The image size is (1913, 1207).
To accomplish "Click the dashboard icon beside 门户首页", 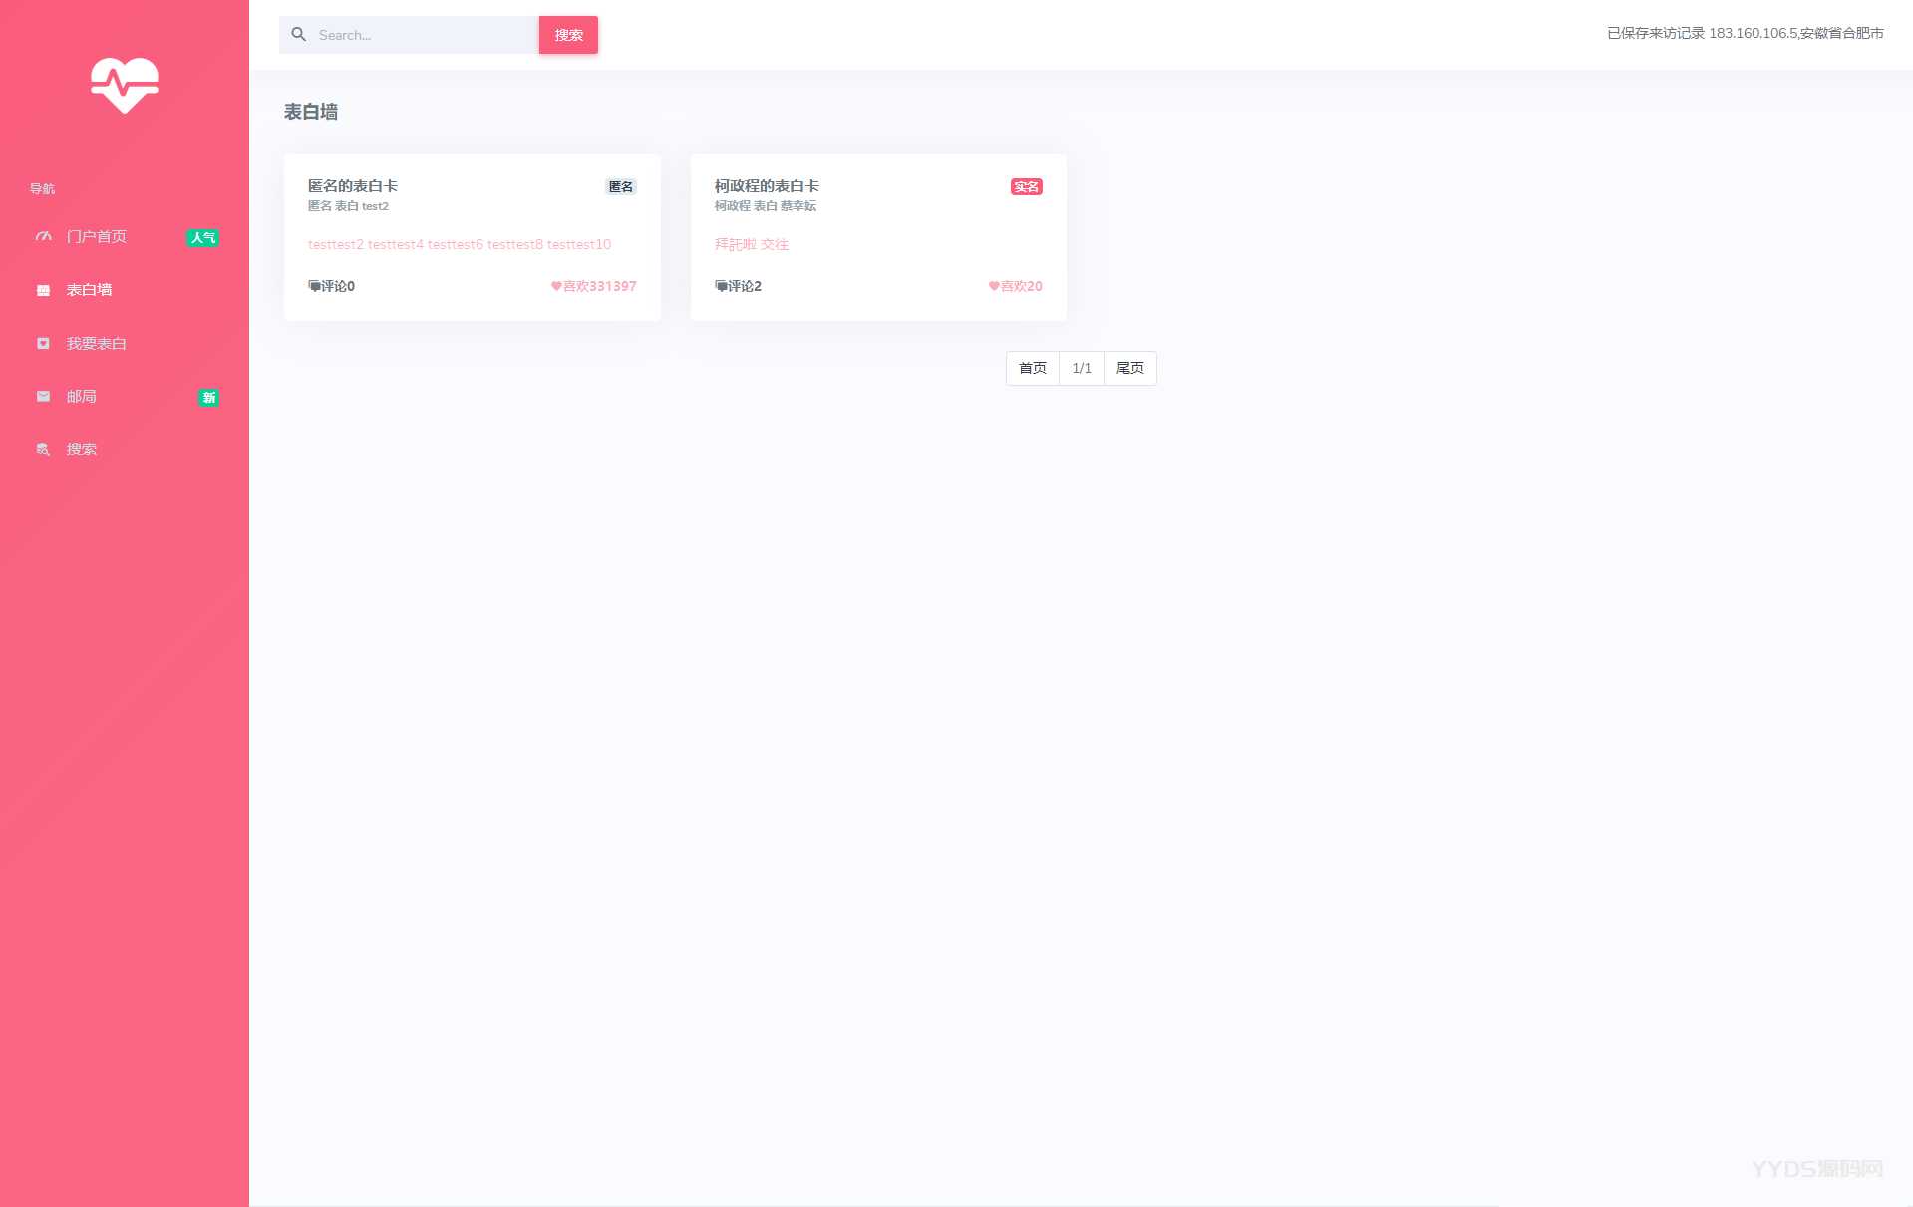I will (43, 237).
